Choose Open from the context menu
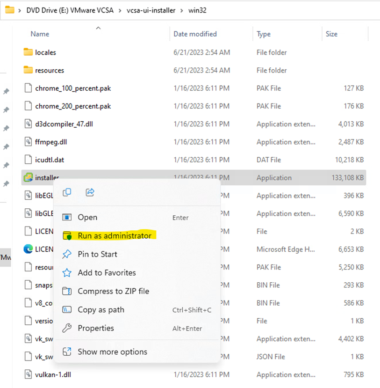This screenshot has width=380, height=388. [87, 217]
